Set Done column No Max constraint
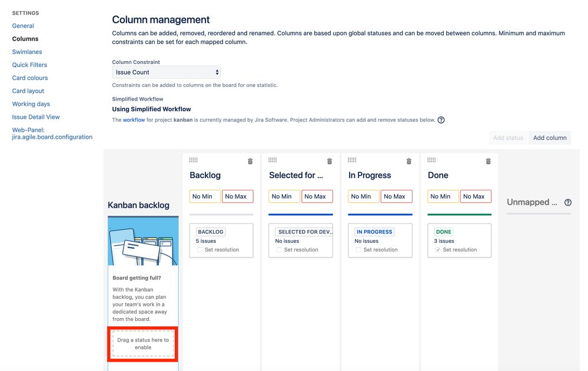Screen dimensions: 588x371 (476, 196)
